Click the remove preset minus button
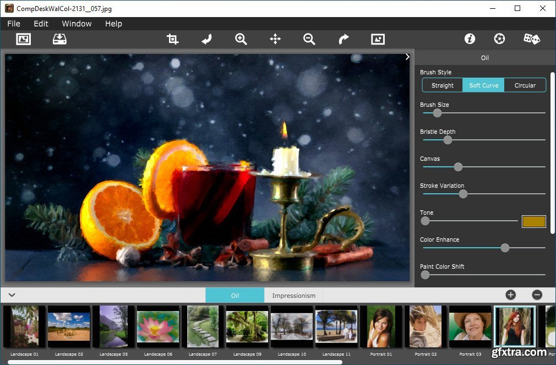556x365 pixels. point(537,295)
